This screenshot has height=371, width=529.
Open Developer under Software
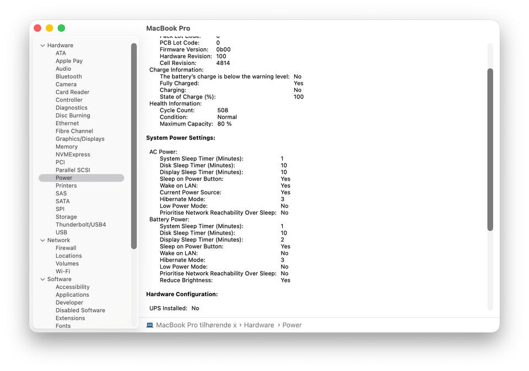coord(69,303)
